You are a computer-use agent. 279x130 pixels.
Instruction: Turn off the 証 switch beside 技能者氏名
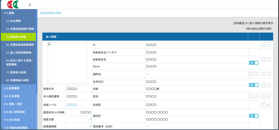[x=254, y=63]
